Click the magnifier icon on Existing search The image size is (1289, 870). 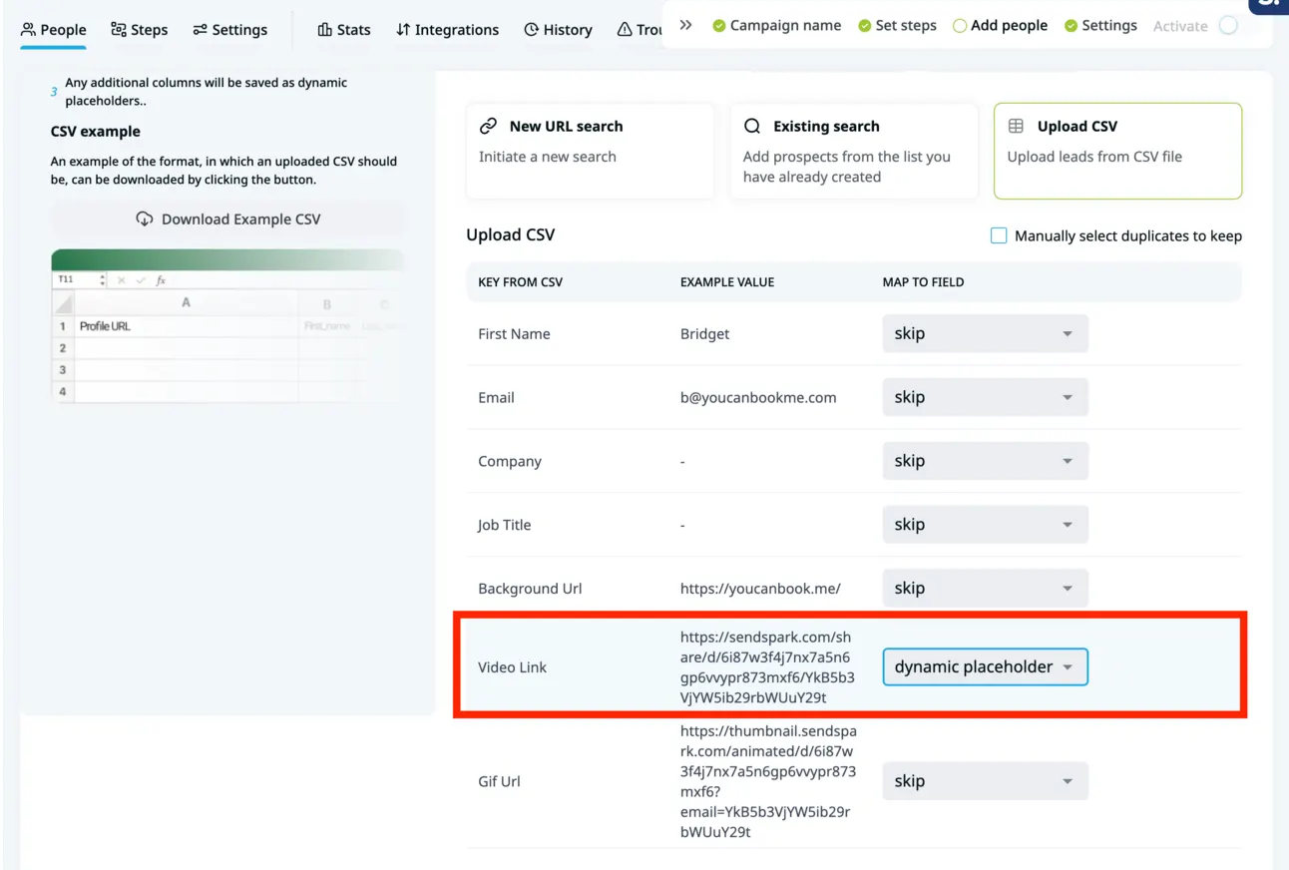752,126
